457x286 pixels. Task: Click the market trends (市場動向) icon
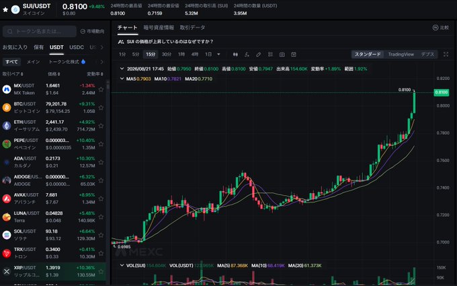[83, 31]
